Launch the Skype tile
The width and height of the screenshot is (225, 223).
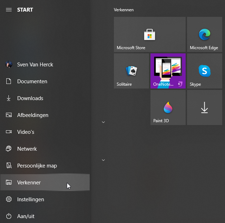click(205, 71)
